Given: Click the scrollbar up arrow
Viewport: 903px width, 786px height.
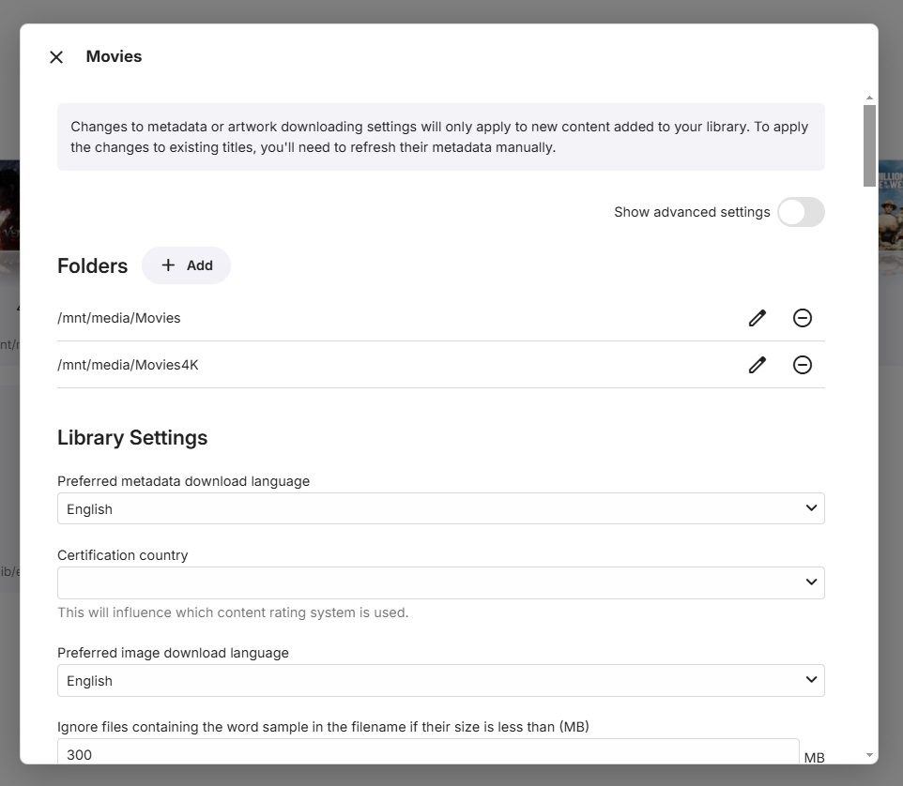Looking at the screenshot, I should tap(869, 98).
